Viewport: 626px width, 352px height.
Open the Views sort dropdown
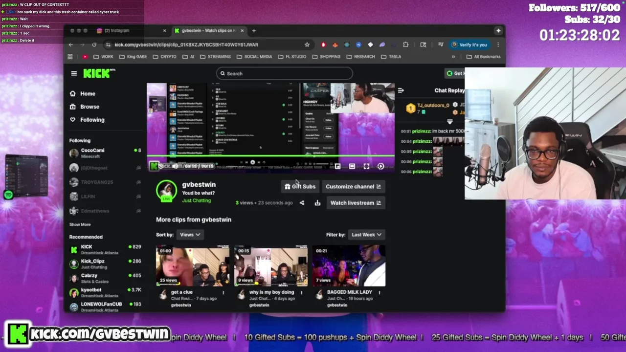[190, 235]
